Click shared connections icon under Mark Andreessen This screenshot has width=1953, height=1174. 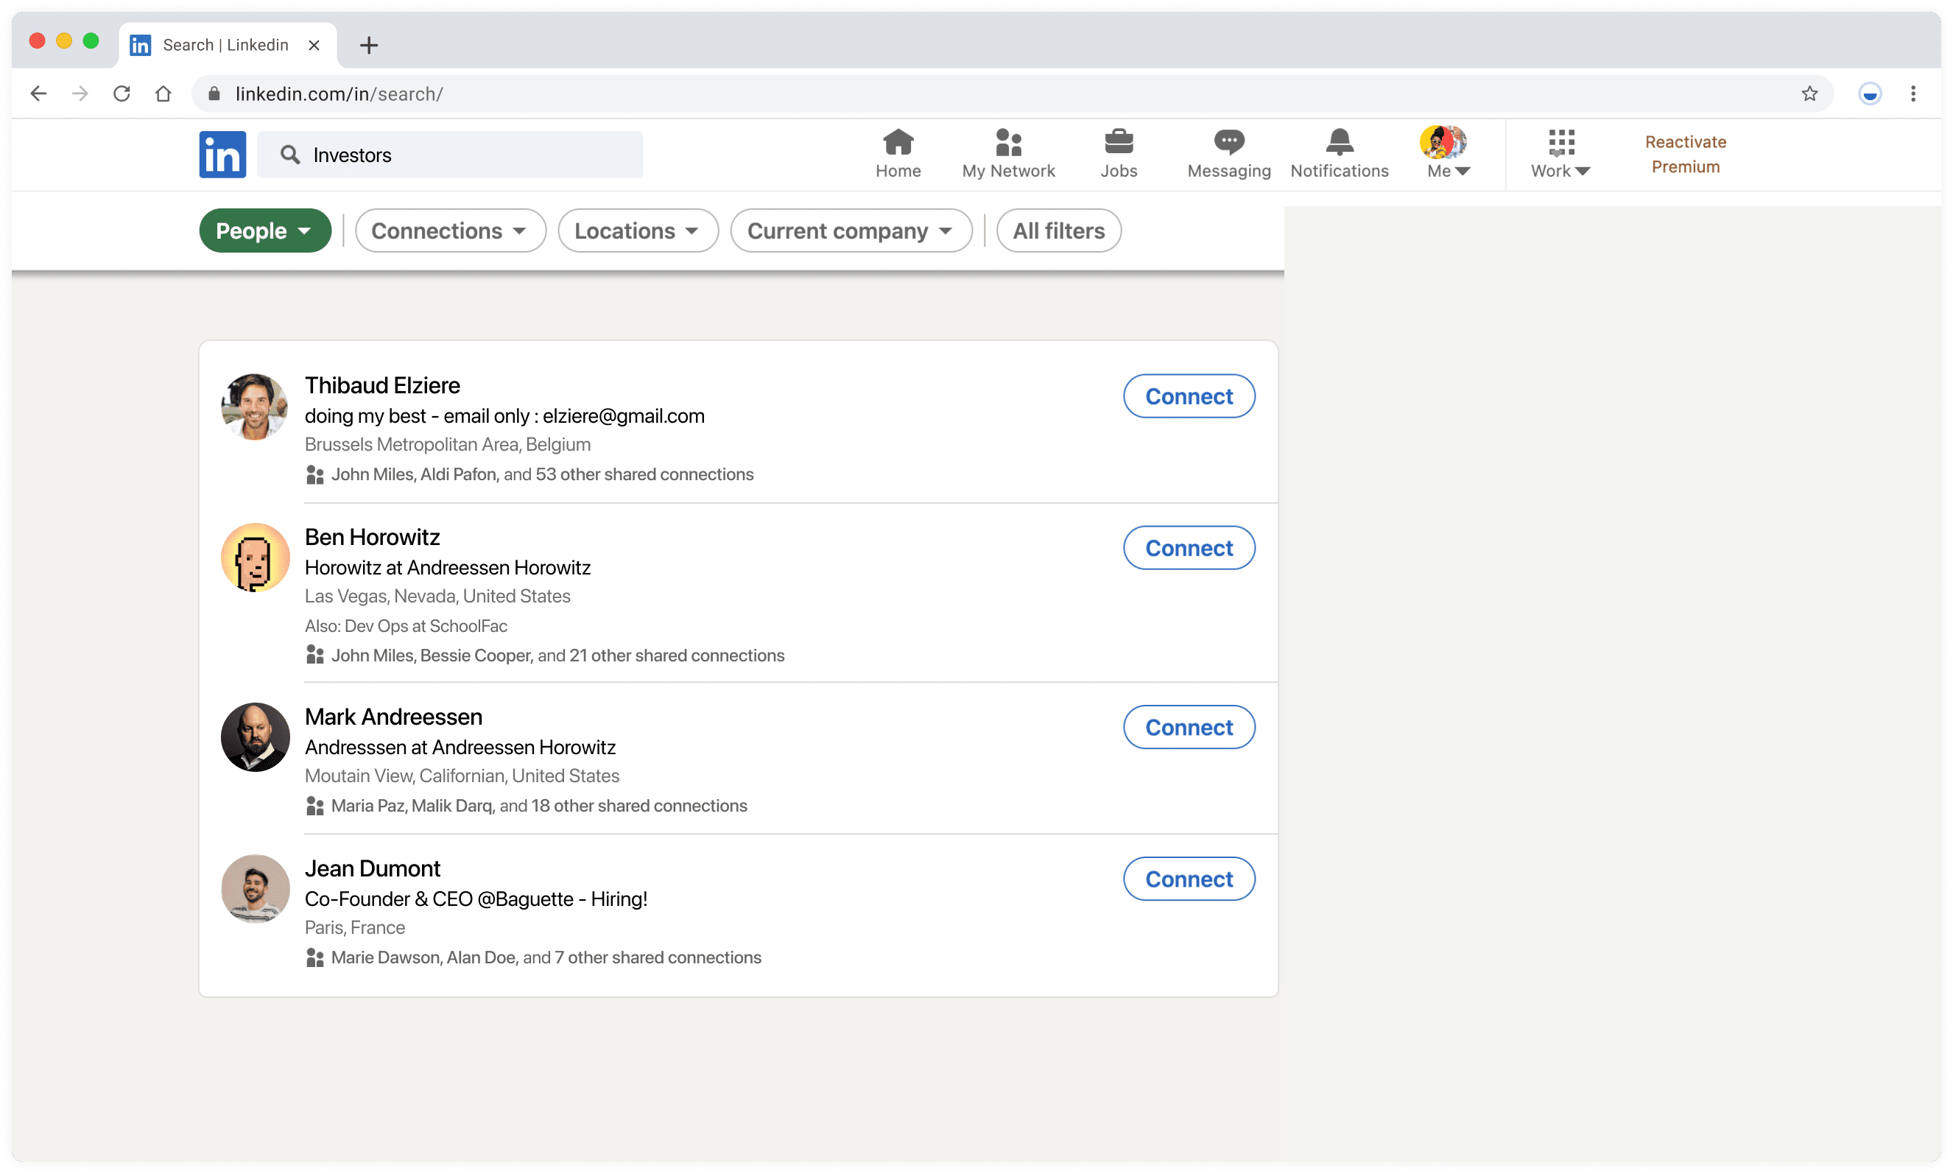314,805
